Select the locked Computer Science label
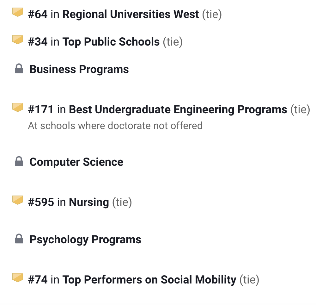This screenshot has width=316, height=305. click(x=76, y=162)
